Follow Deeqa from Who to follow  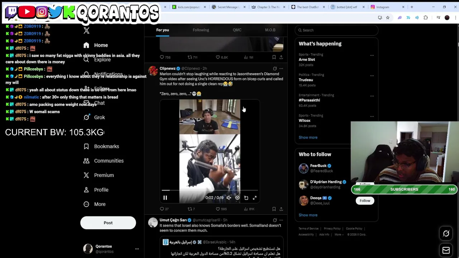tap(365, 201)
